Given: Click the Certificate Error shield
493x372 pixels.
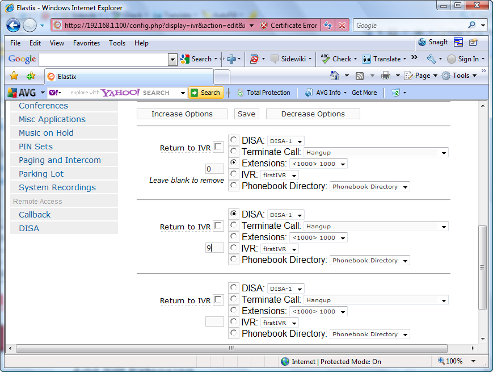Looking at the screenshot, I should pos(289,26).
